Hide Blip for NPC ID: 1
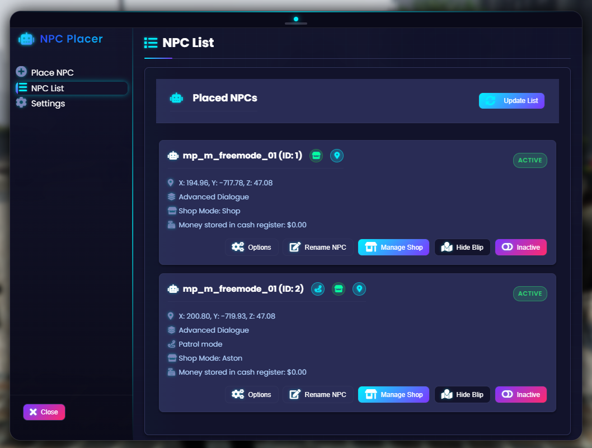The image size is (592, 448). (462, 248)
